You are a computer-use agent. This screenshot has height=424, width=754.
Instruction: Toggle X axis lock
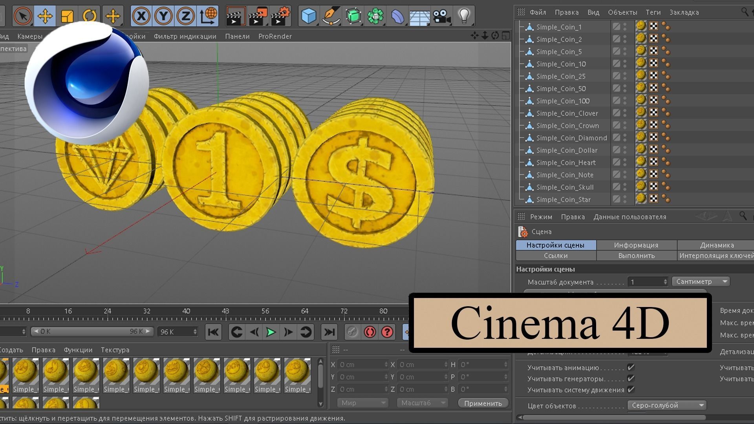(141, 16)
